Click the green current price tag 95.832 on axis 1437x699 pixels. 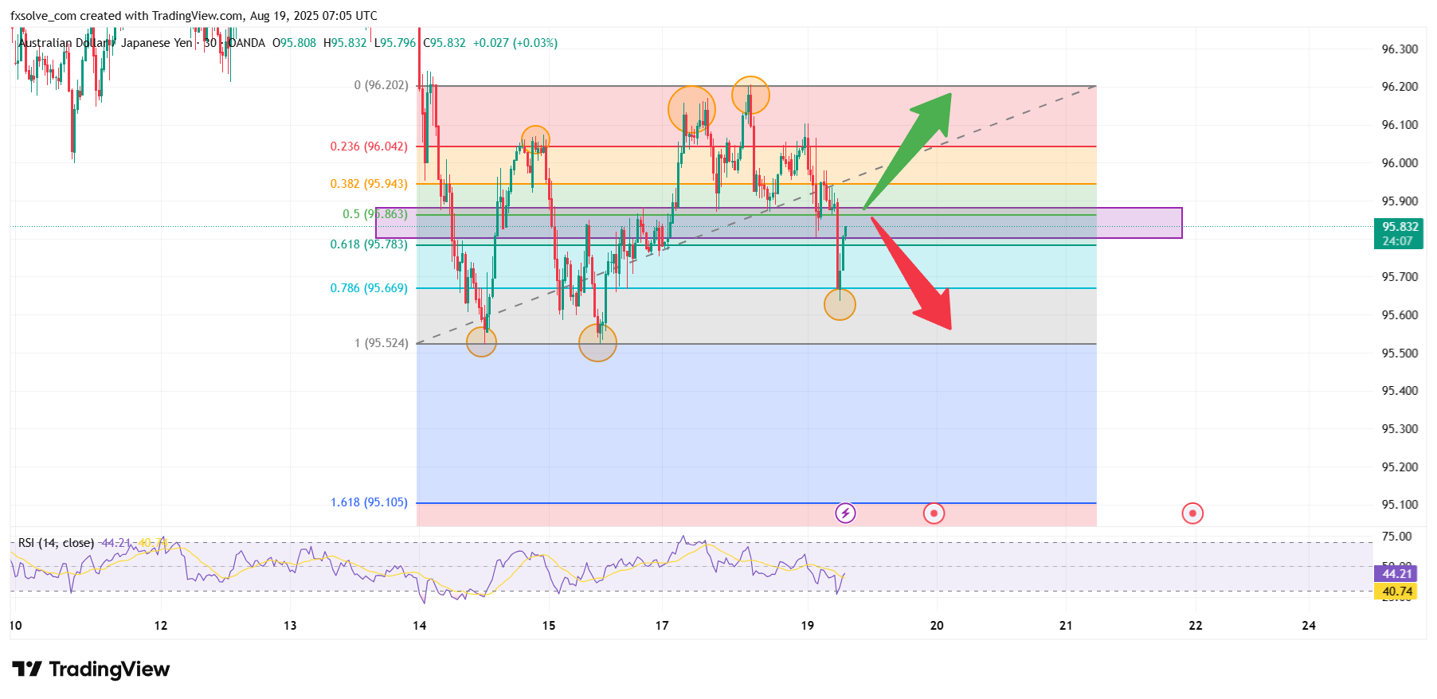tap(1400, 227)
